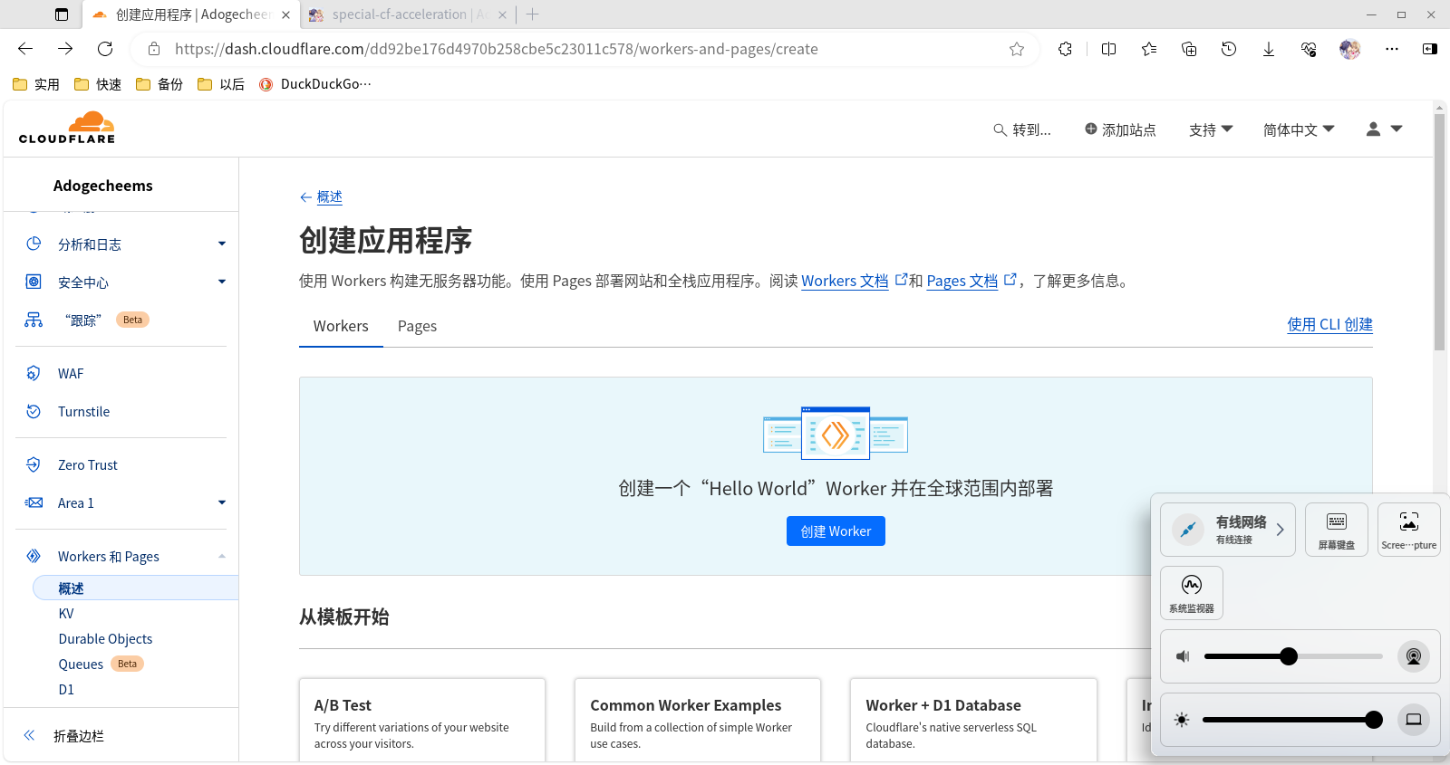Toggle the 屏幕键盘 on-screen keyboard tile
Screen dimensions: 1450x765
[1336, 530]
